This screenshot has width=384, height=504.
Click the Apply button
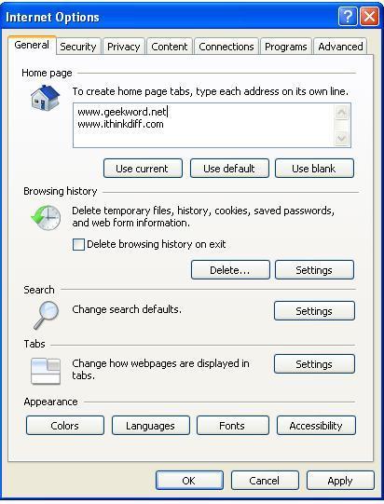[x=340, y=481]
